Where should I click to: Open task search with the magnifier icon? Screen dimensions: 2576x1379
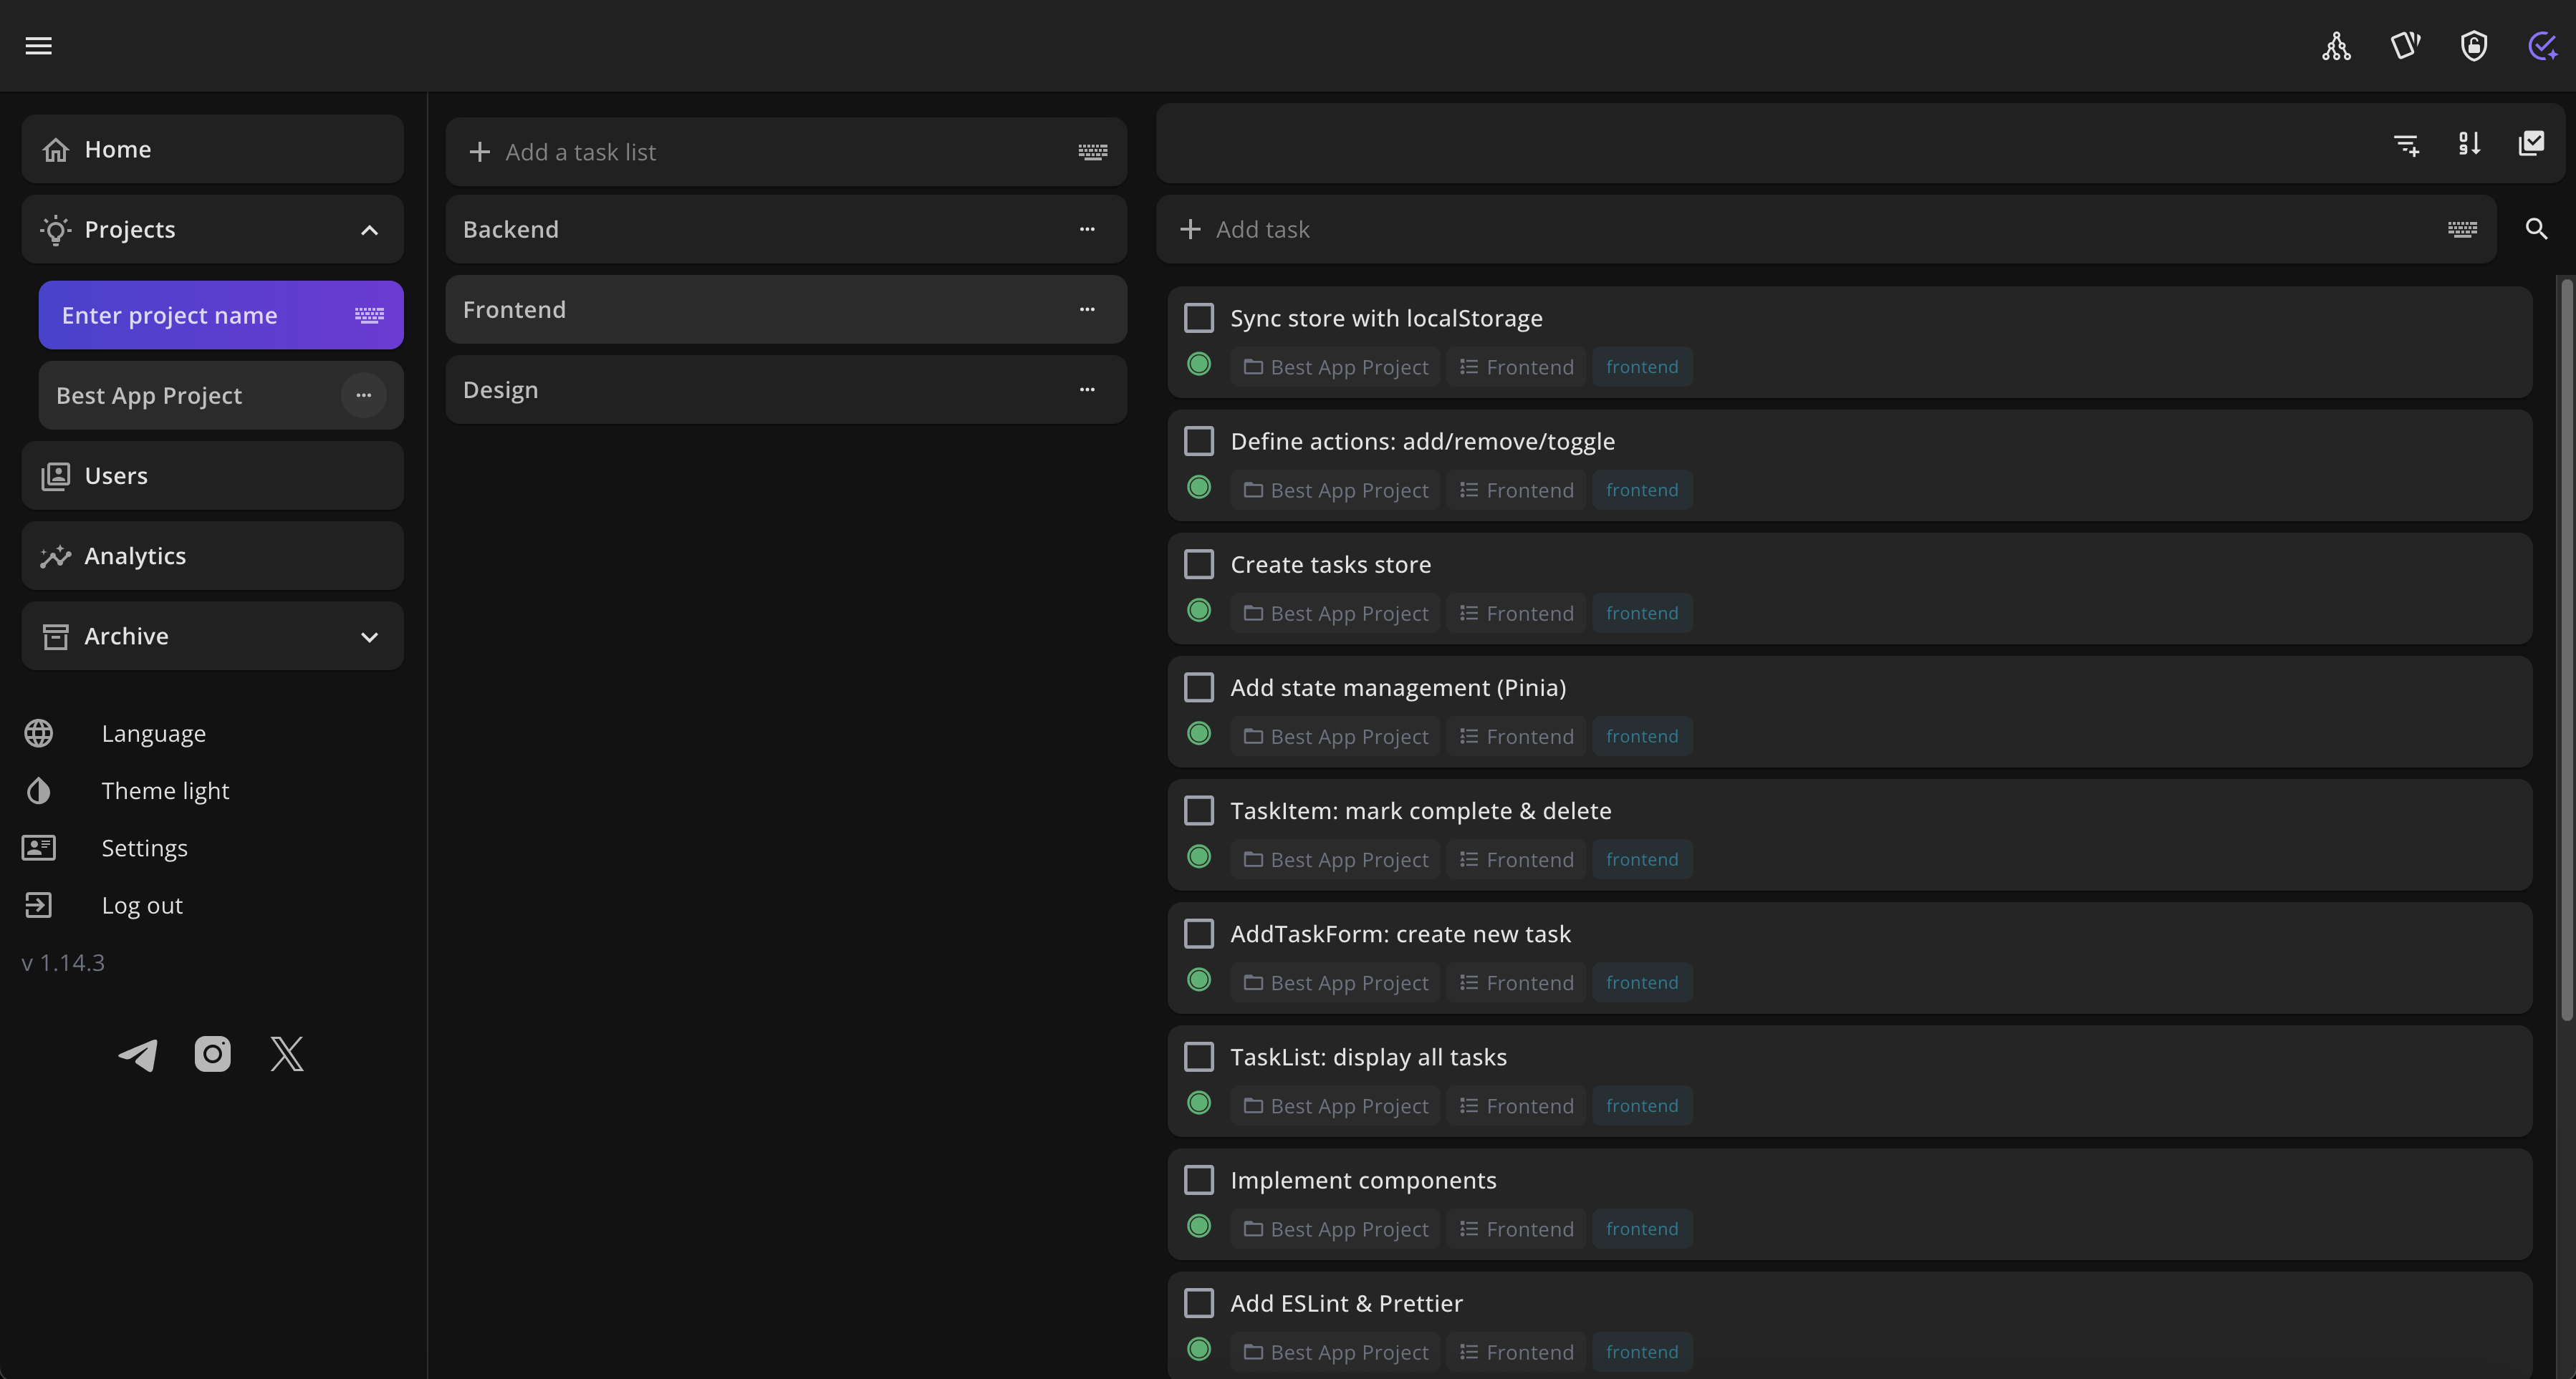click(2536, 229)
